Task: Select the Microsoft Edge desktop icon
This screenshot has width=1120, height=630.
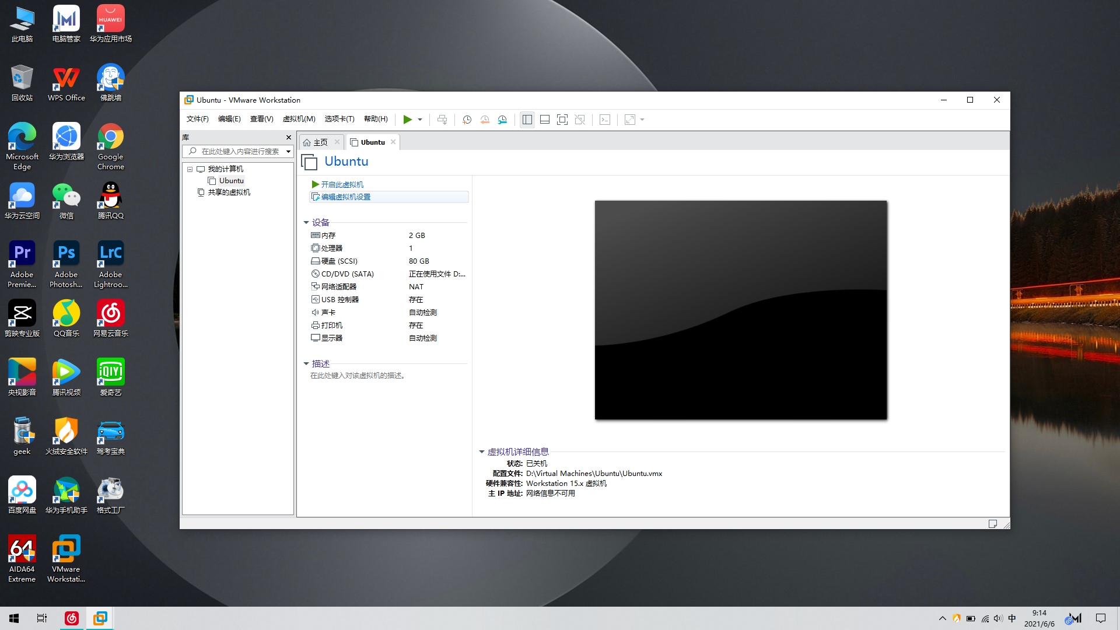Action: (22, 146)
